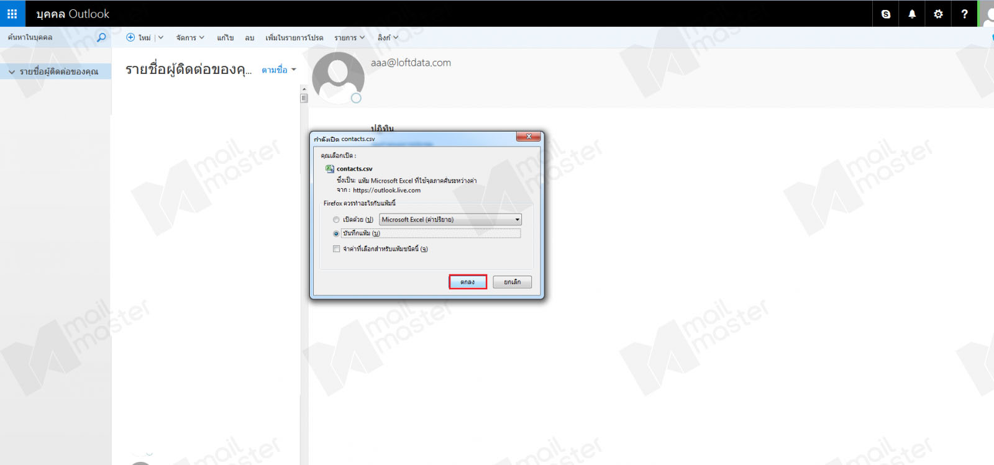
Task: Collapse รายชื่อผู้ติดต่อของคุณ tree item
Action: point(12,72)
